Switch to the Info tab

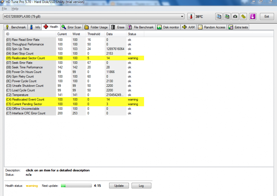(x=35, y=27)
